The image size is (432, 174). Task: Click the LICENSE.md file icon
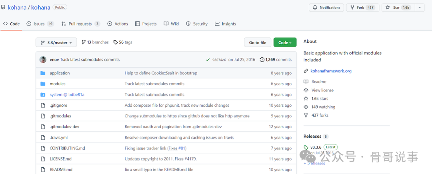43,159
